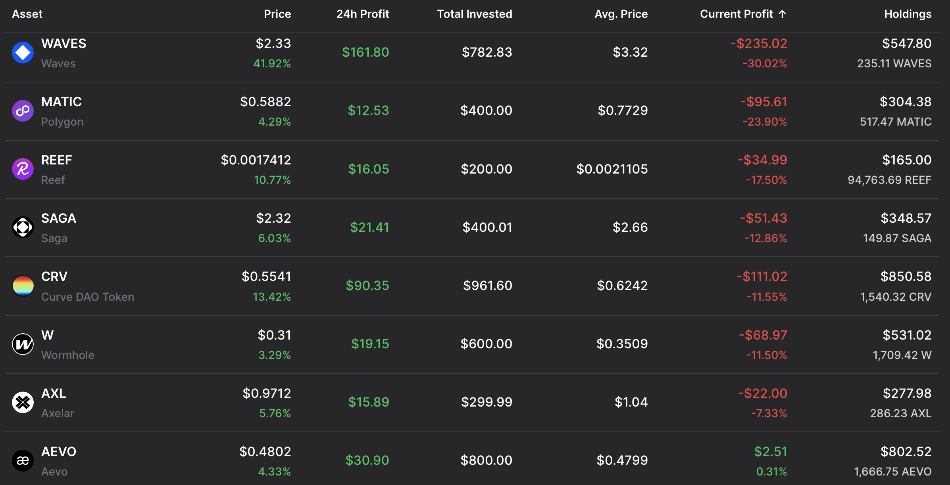Sort table by Price column header

pyautogui.click(x=277, y=14)
